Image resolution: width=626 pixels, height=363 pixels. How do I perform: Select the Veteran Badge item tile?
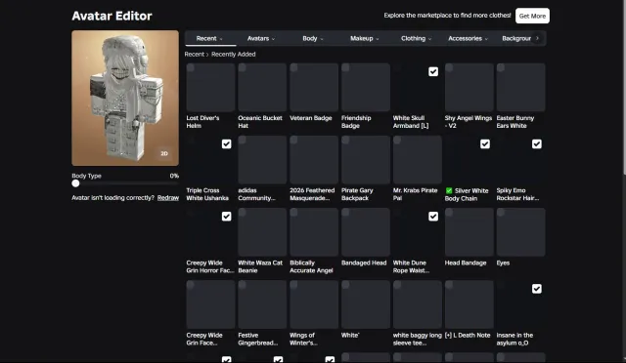pyautogui.click(x=314, y=87)
